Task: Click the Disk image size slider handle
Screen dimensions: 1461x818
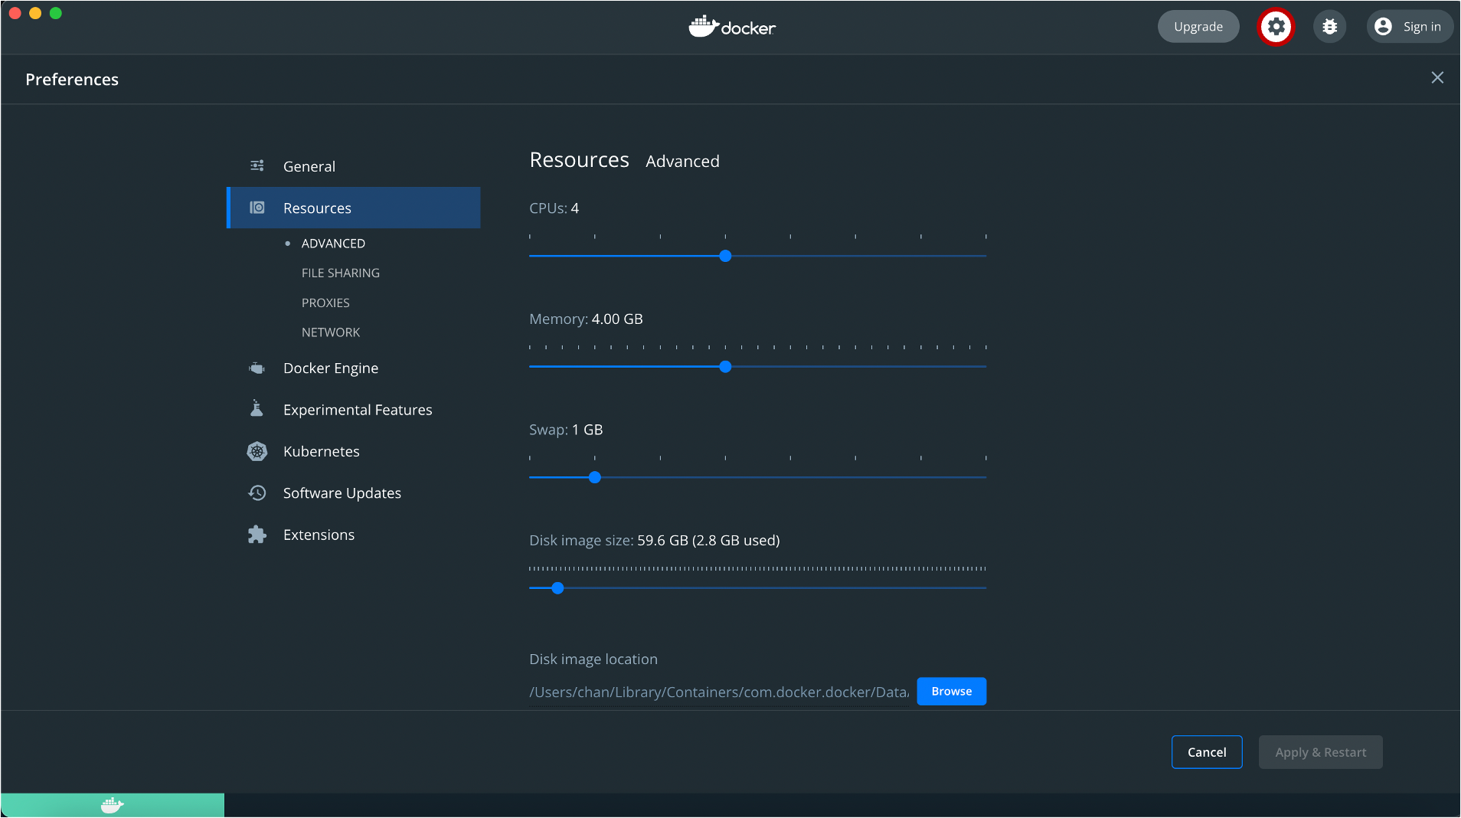Action: 557,588
